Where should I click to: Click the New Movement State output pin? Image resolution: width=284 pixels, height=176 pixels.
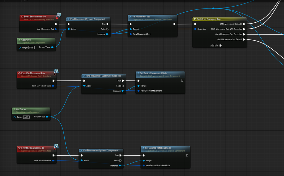pyautogui.click(x=53, y=86)
